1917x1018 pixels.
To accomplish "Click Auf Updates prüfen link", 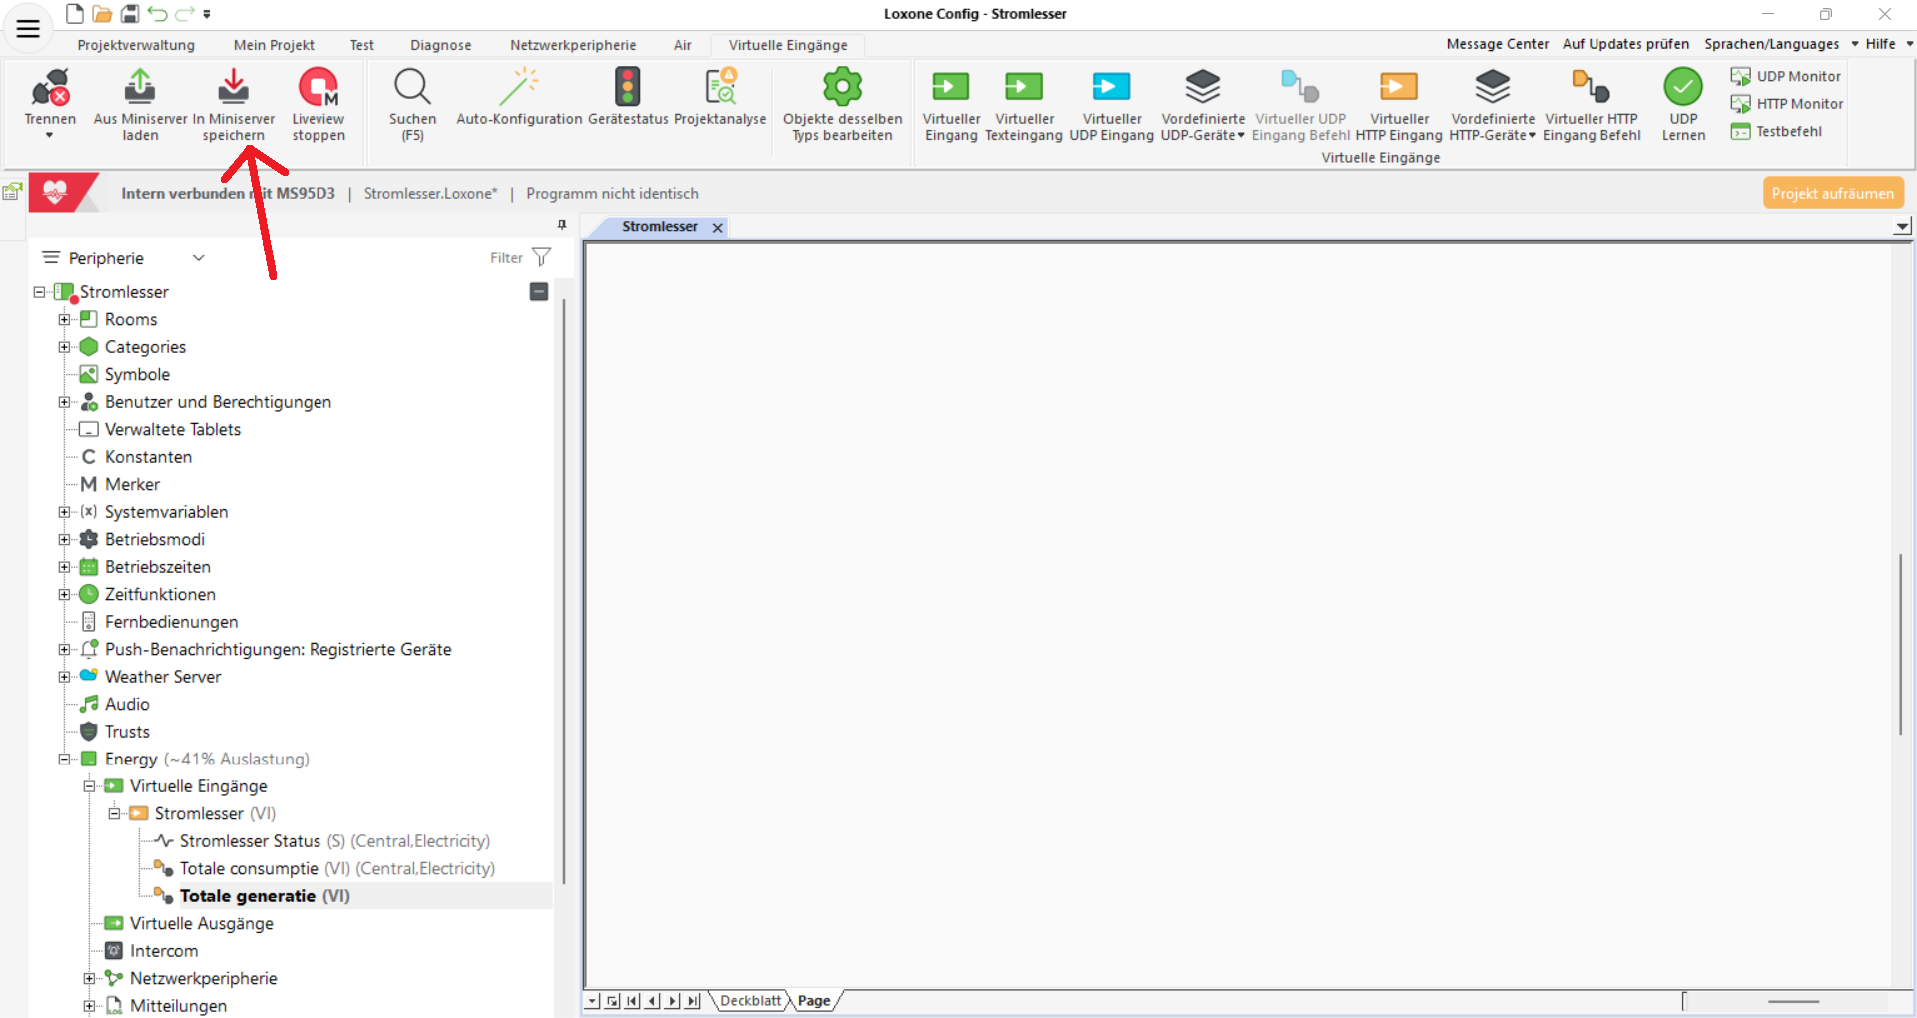I will click(1625, 44).
